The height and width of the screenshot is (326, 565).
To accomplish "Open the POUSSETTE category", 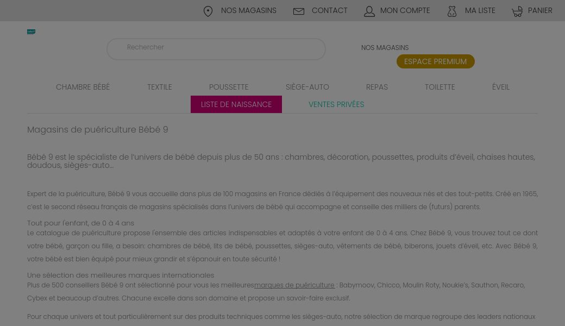I will pos(229,87).
